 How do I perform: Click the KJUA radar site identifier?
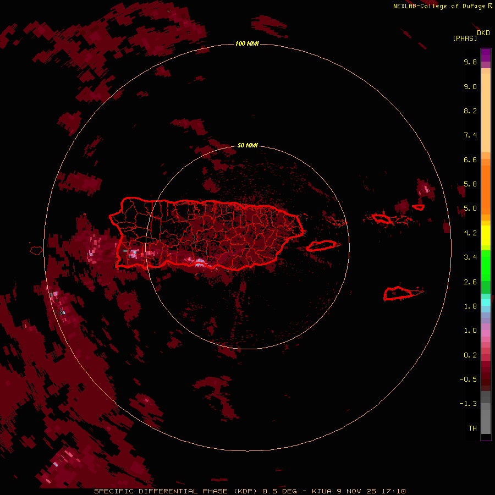pos(321,491)
